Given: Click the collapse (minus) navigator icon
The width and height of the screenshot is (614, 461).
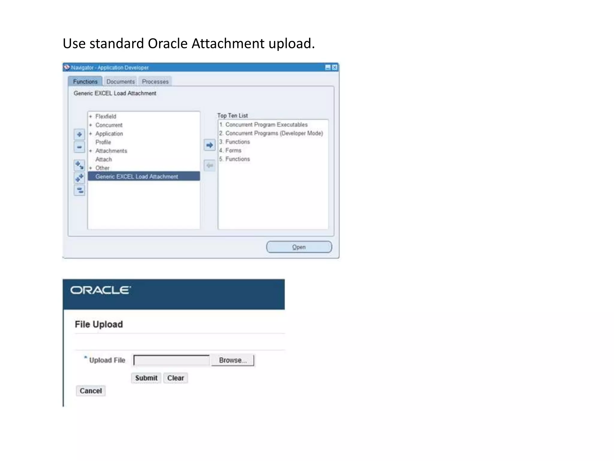Looking at the screenshot, I should (x=79, y=147).
